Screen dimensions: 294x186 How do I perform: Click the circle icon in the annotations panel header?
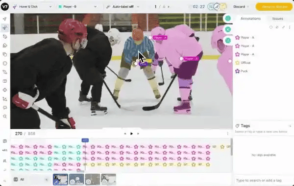coord(271,27)
